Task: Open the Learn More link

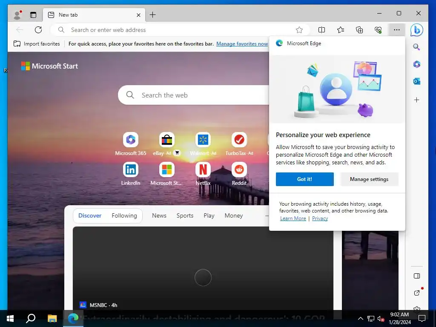Action: click(x=293, y=218)
